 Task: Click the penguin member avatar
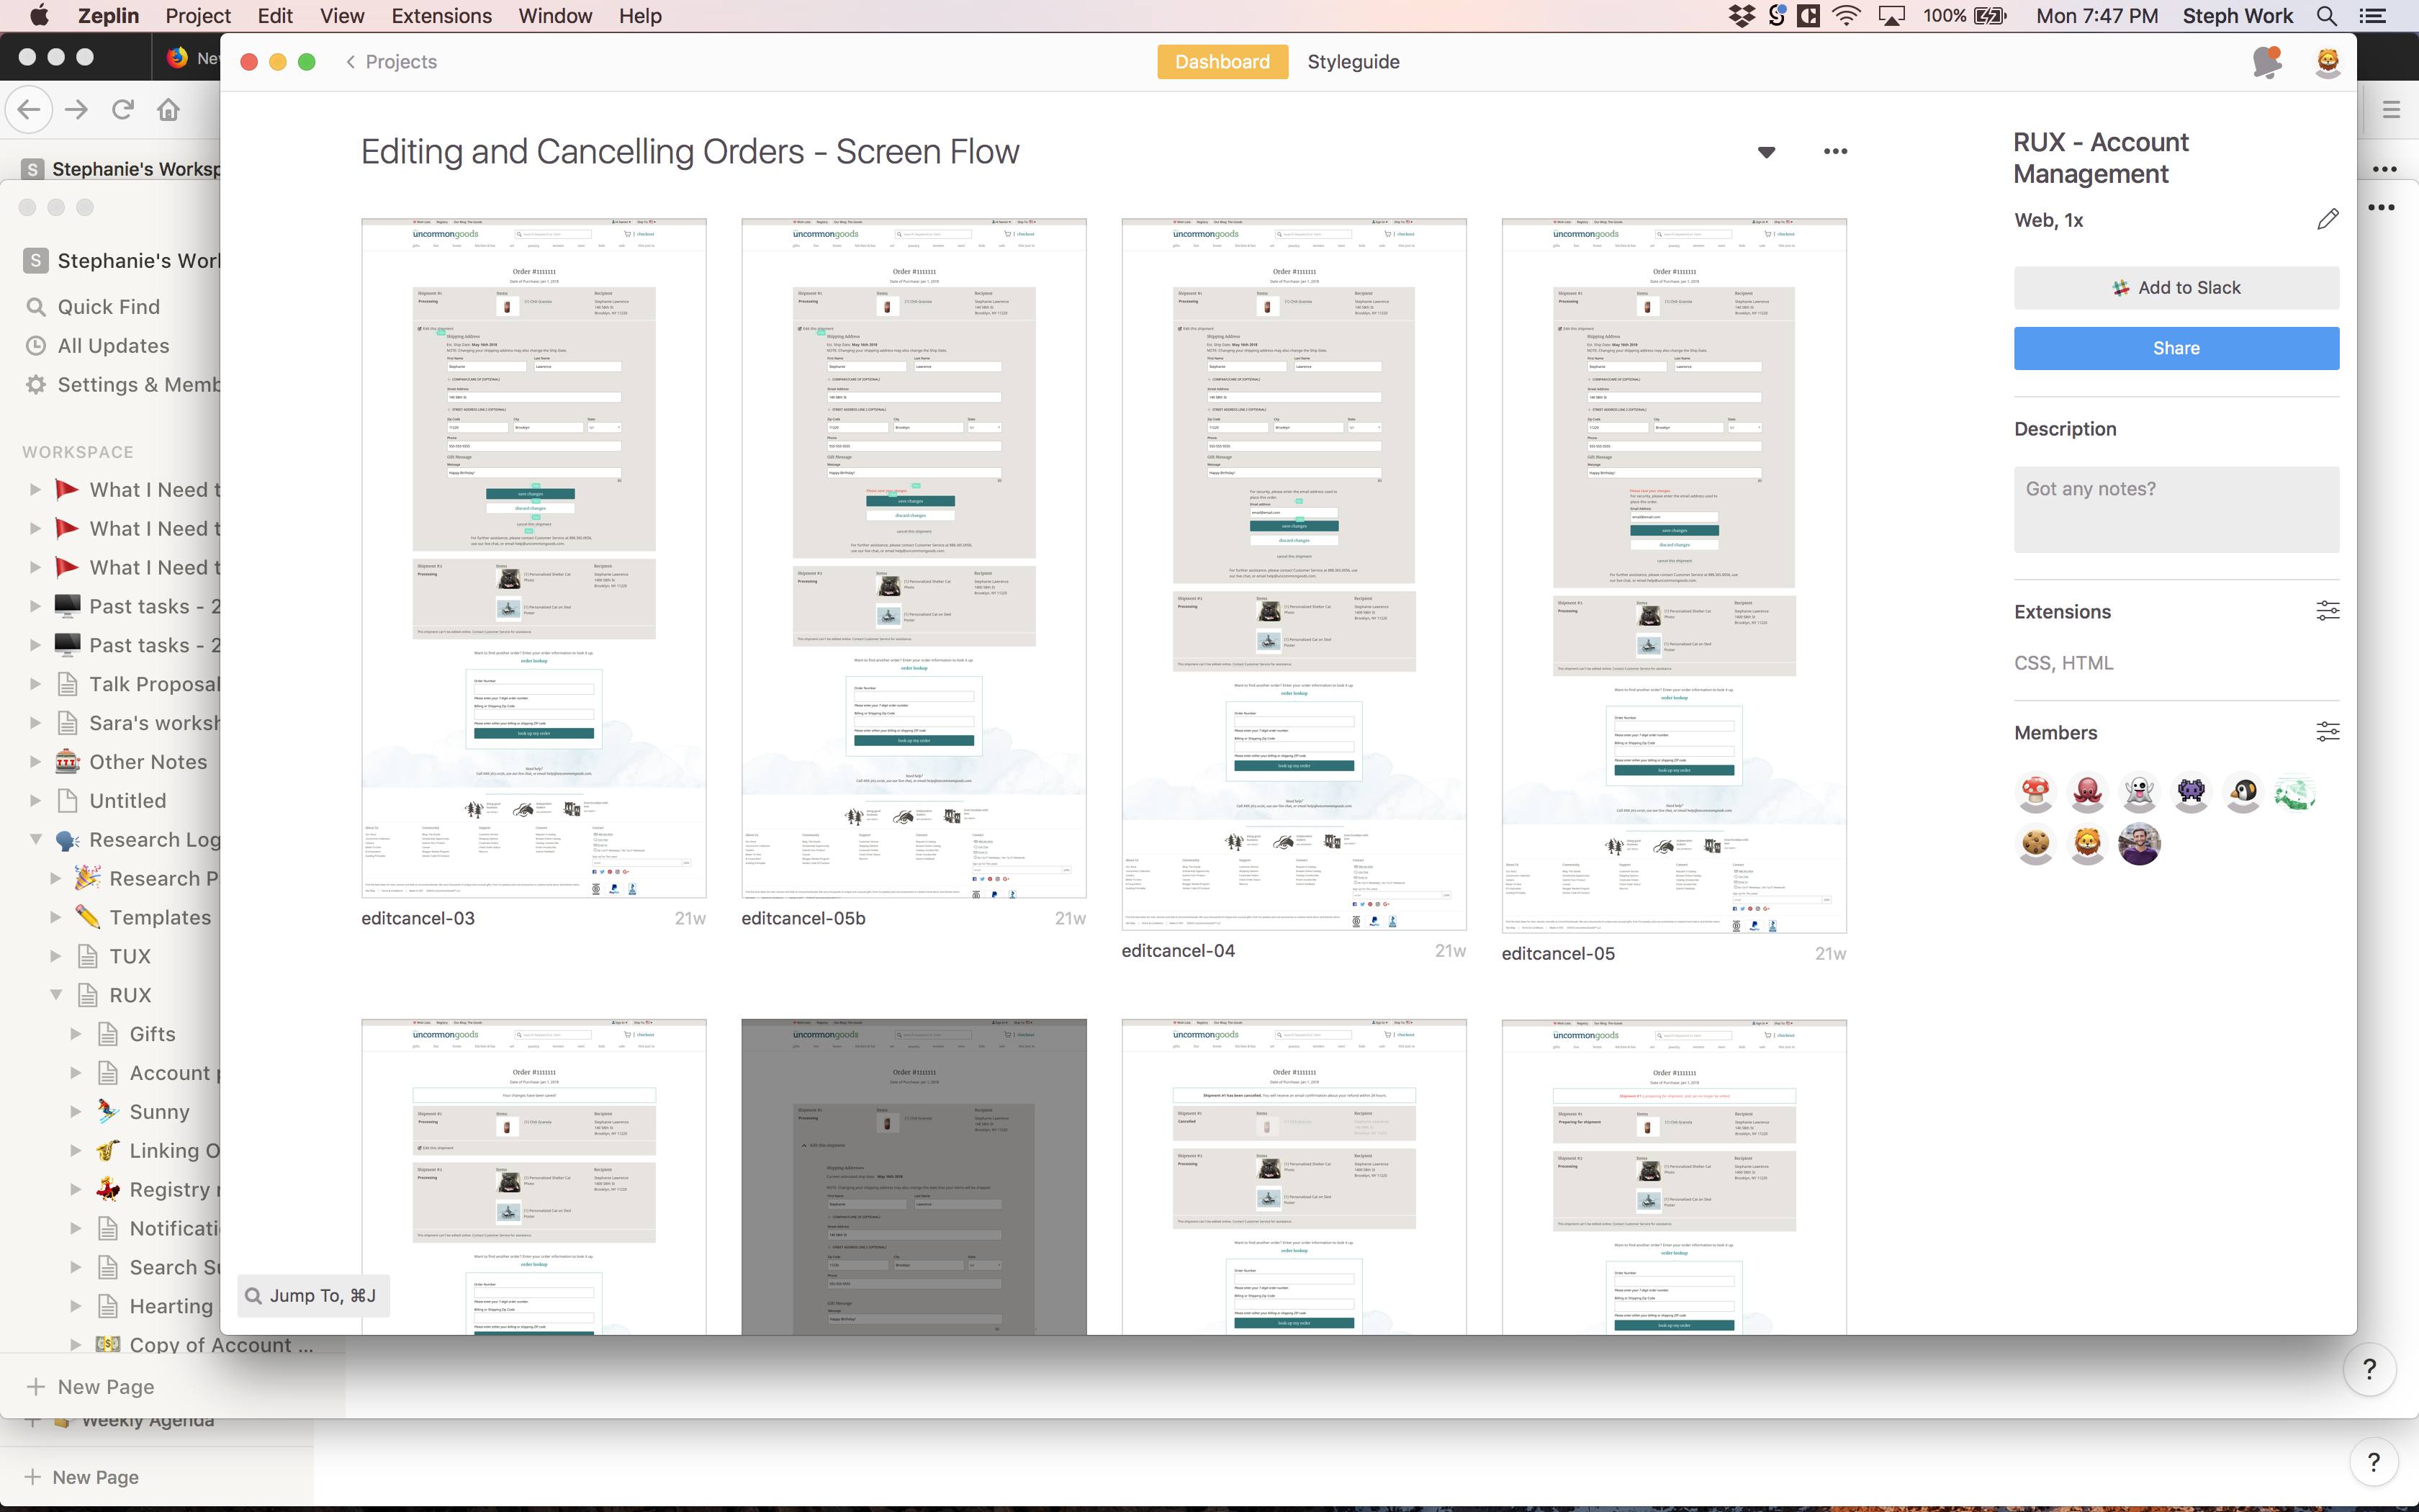[2242, 793]
